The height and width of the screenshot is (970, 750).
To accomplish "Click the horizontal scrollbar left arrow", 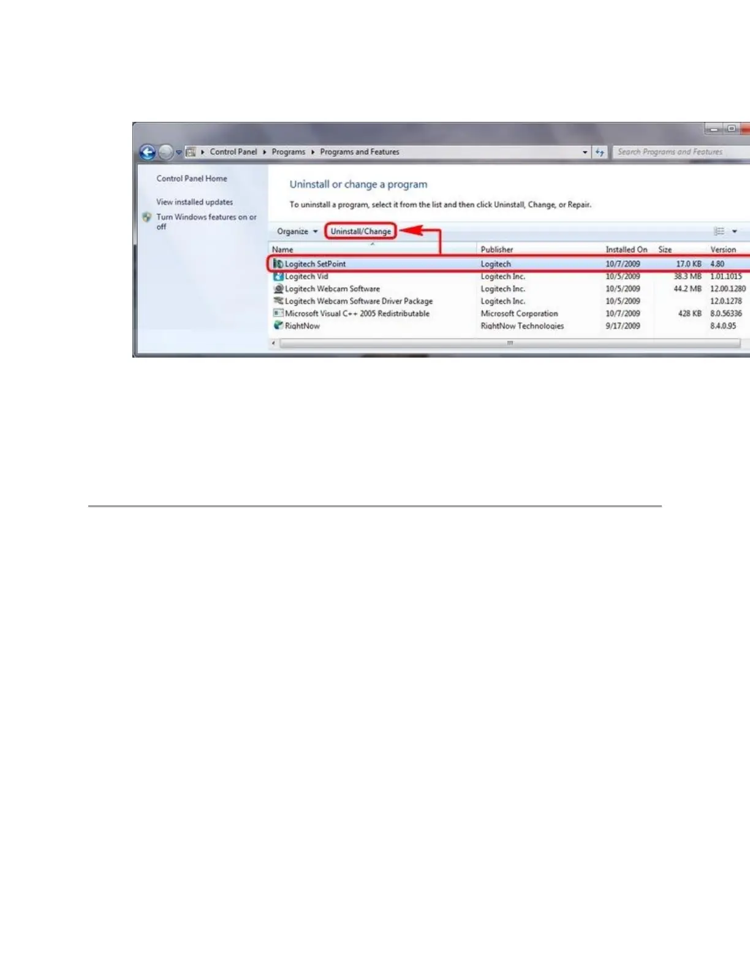I will [274, 344].
